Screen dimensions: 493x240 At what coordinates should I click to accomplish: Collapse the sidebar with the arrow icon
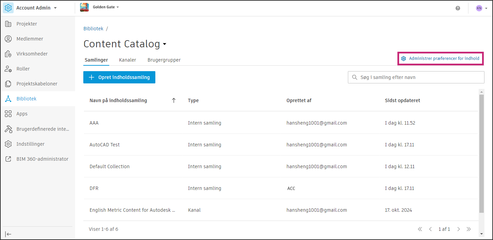[9, 234]
